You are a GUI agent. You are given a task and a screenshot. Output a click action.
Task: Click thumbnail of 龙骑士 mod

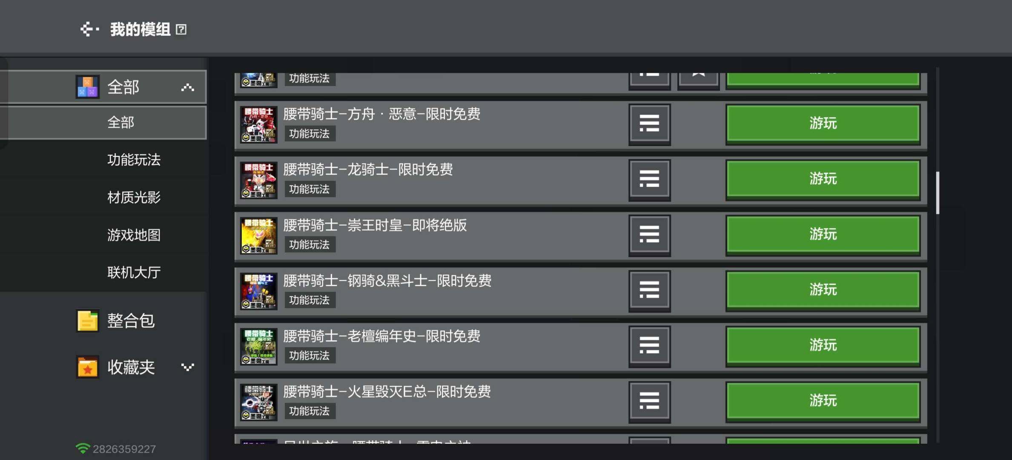click(x=258, y=180)
